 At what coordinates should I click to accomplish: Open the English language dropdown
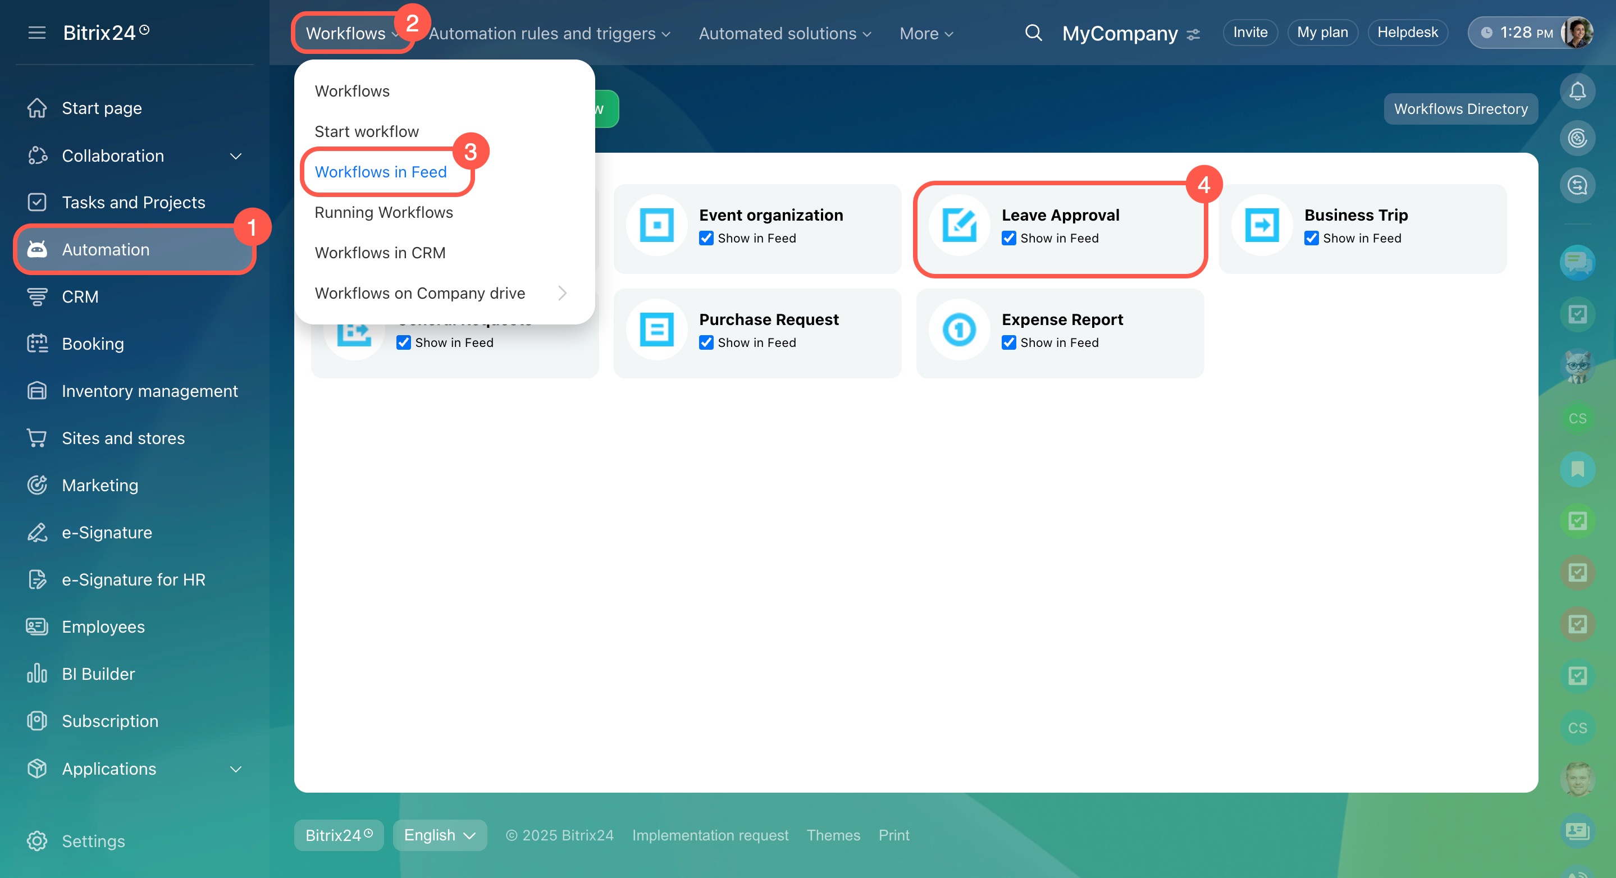point(440,835)
